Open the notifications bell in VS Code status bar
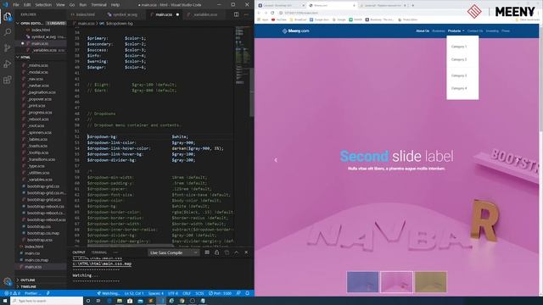543x305 pixels. pyautogui.click(x=247, y=293)
